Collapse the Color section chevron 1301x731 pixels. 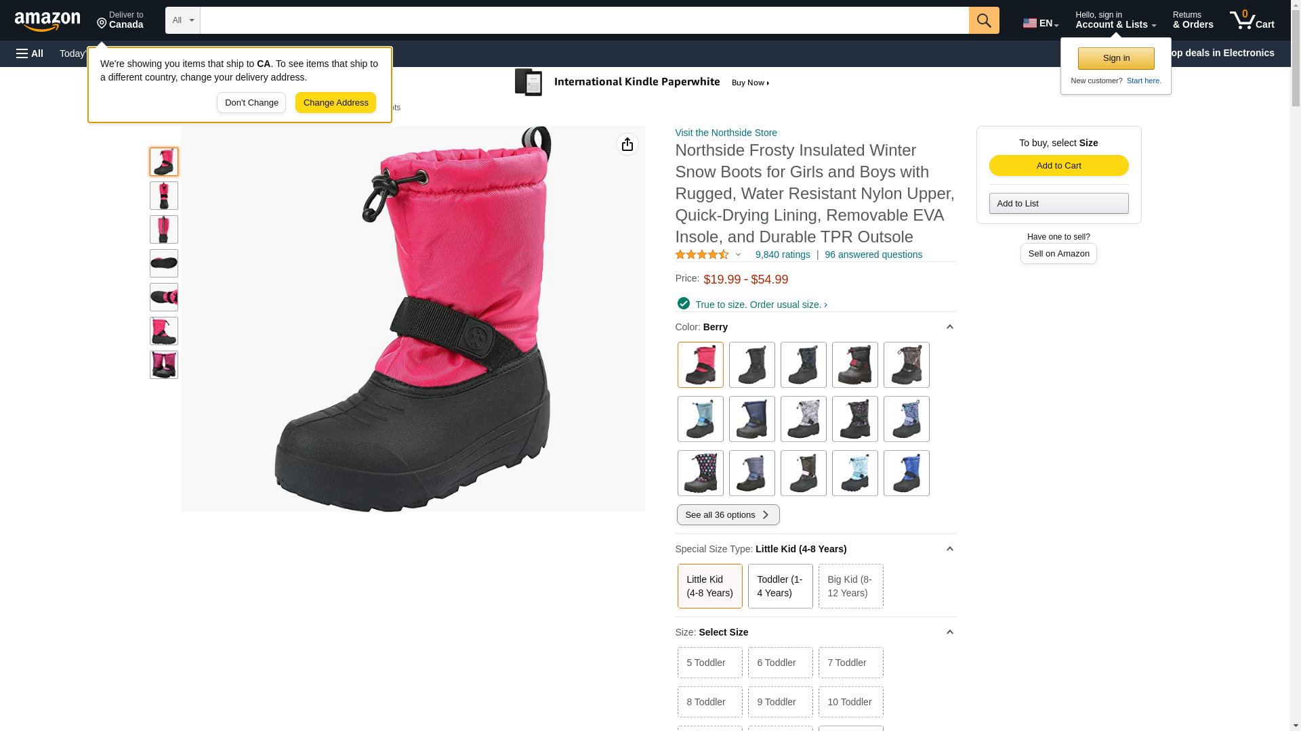[x=949, y=327]
